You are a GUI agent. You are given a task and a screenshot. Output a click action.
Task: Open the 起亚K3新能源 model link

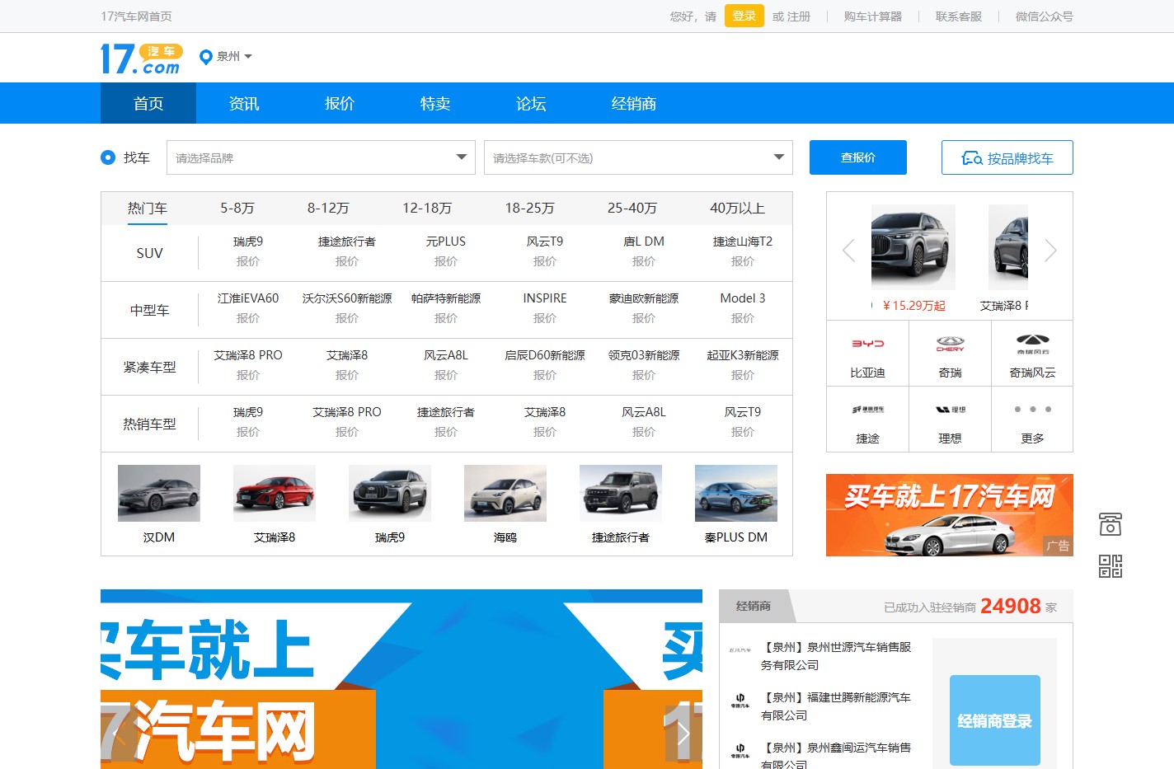(x=743, y=355)
